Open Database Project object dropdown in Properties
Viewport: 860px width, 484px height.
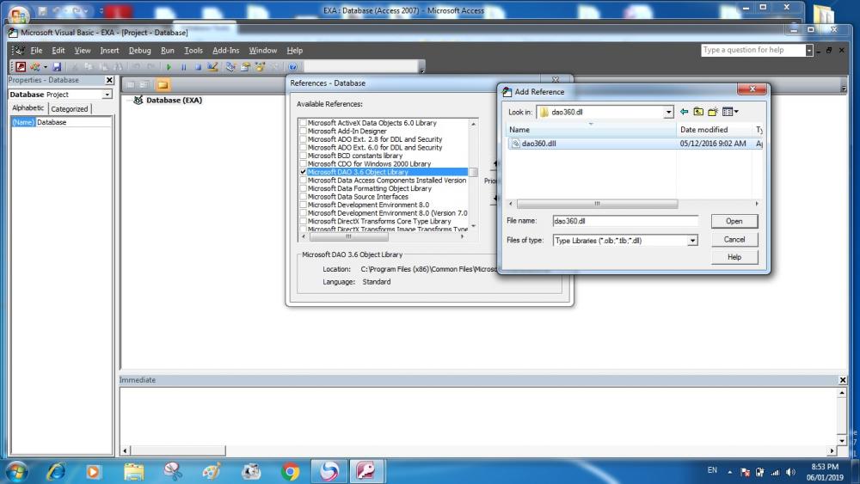pos(107,95)
